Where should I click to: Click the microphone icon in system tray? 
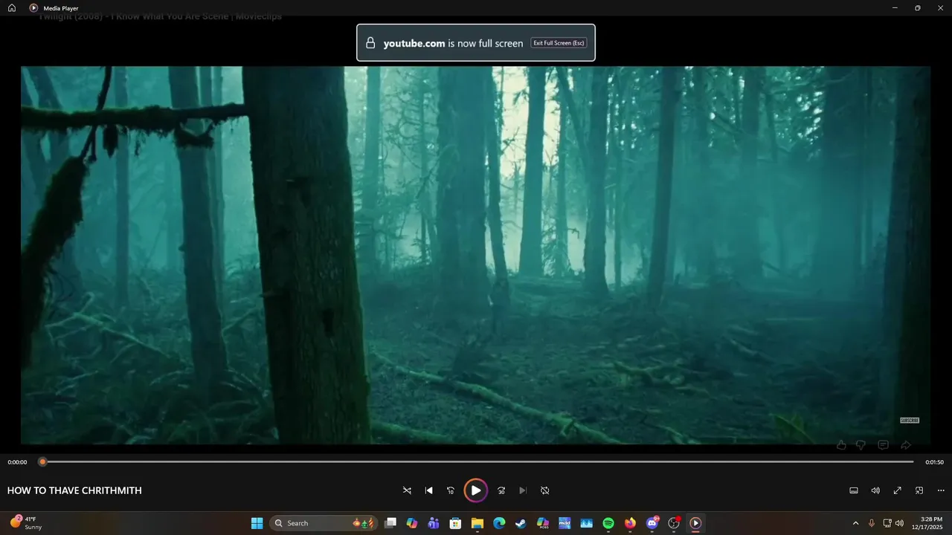[x=872, y=523]
